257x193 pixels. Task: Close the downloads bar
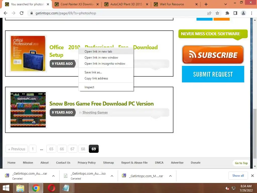[252, 176]
